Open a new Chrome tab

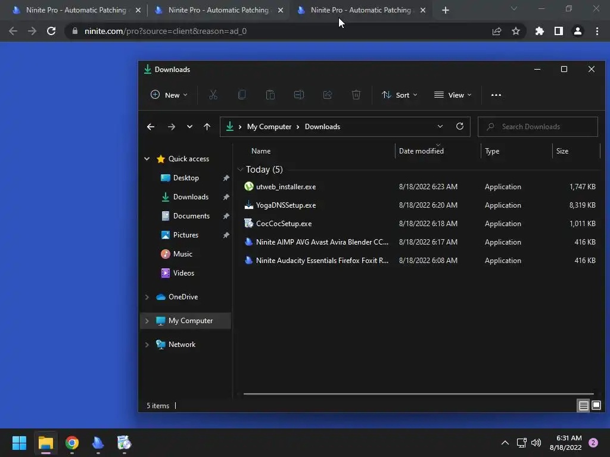tap(446, 10)
